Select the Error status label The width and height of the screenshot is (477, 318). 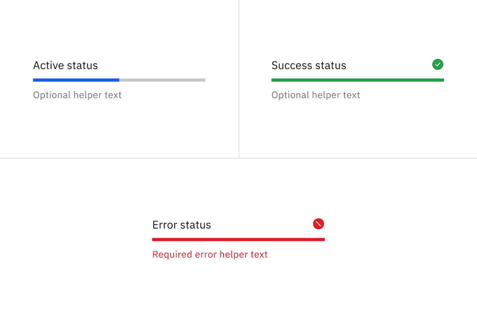pyautogui.click(x=182, y=225)
